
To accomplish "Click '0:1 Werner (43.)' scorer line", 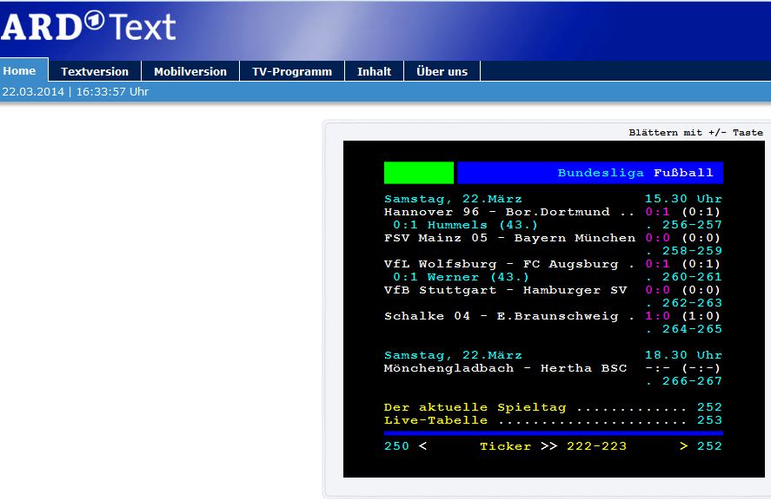I will point(461,277).
